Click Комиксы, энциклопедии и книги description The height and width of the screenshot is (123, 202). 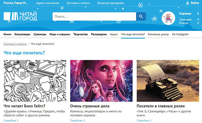(96, 113)
